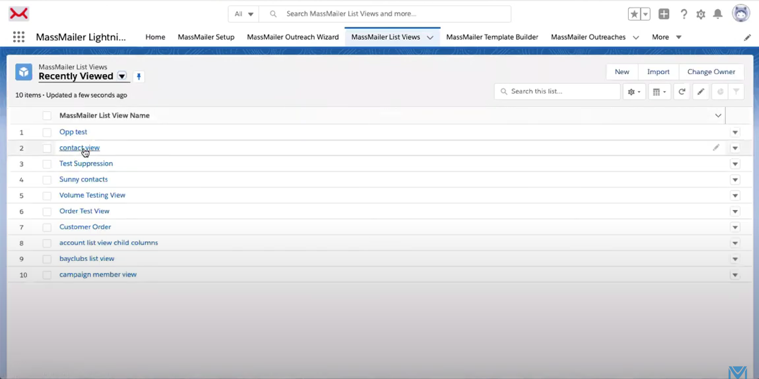Open List View Controls gear menu
The width and height of the screenshot is (759, 379).
point(634,92)
